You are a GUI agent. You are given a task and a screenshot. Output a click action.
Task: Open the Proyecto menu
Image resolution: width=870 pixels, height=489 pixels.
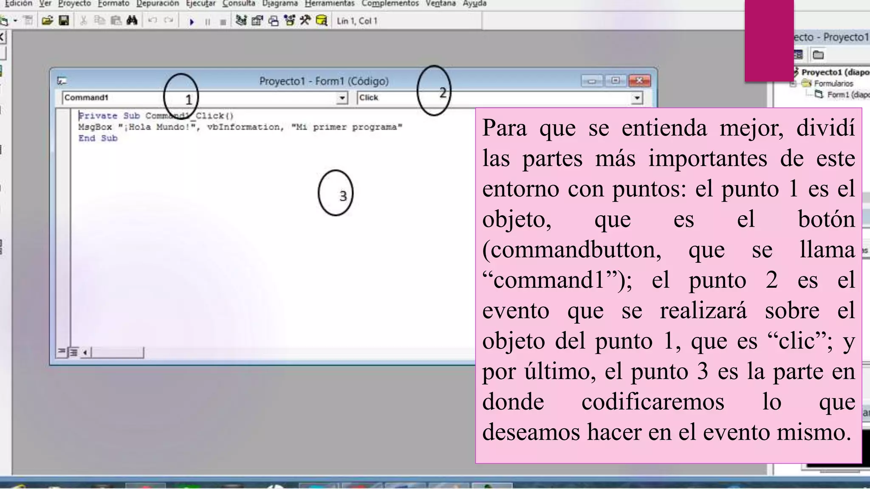point(75,3)
